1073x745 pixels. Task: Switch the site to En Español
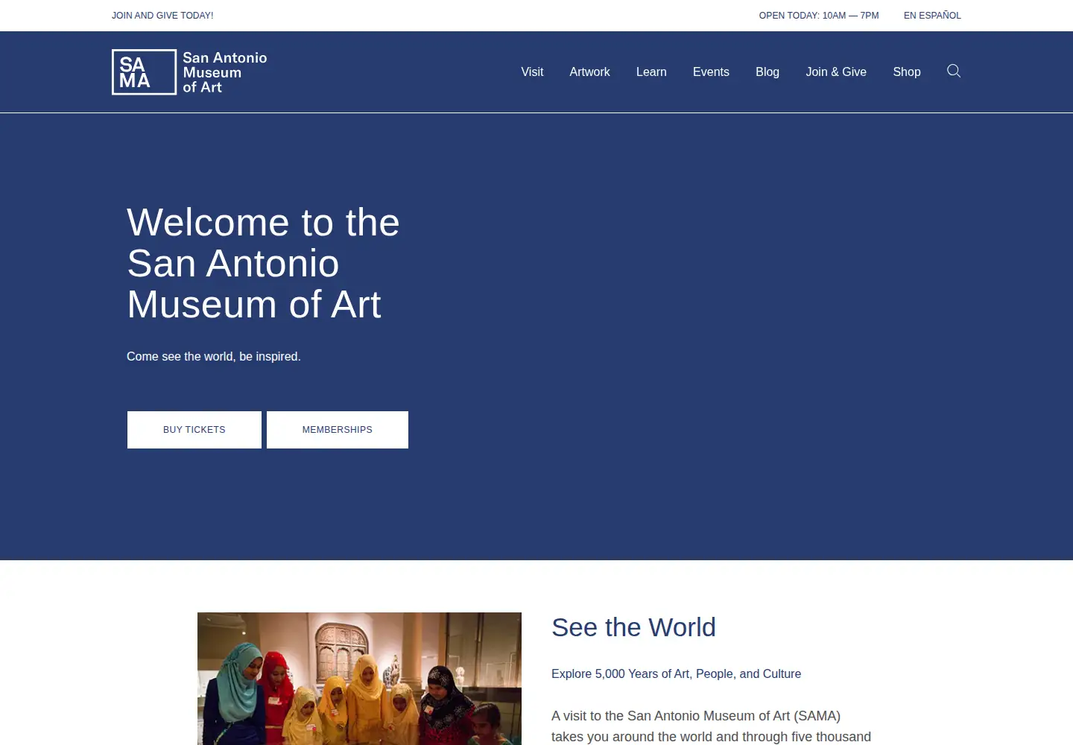pos(932,16)
